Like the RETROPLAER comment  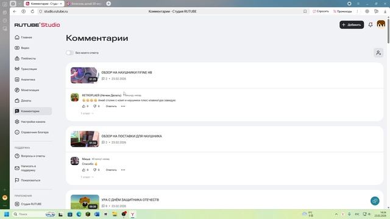[84, 106]
